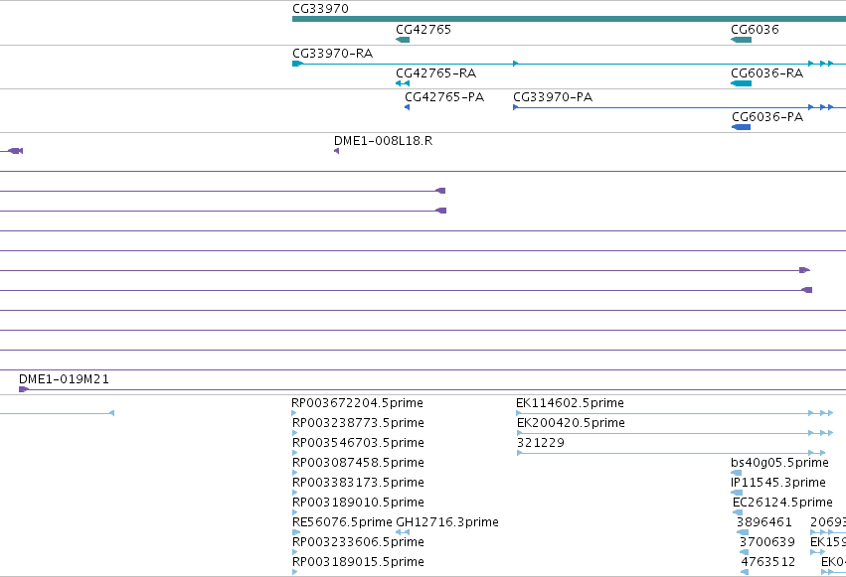Select the GH12716.3prime arrow glyph
This screenshot has height=577, width=846.
(x=403, y=532)
